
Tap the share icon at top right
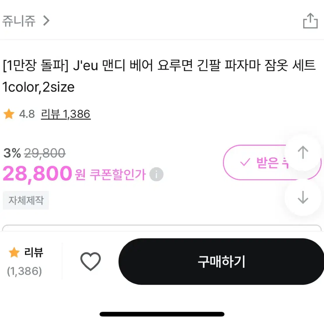click(310, 21)
